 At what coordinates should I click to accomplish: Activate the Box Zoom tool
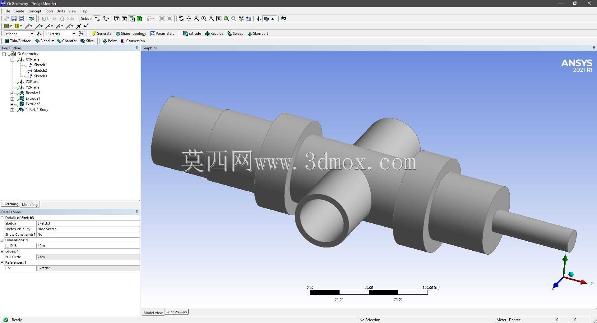[x=204, y=19]
